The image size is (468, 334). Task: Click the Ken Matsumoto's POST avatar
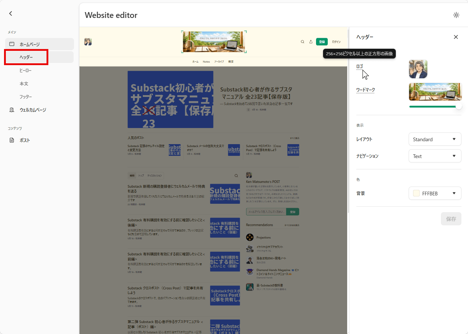point(249,175)
